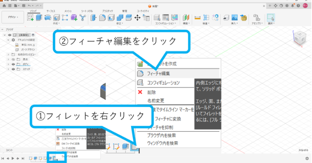This screenshot has width=312, height=163.
Task: Select the Fillet tool in the ribbon
Action: tap(102, 18)
